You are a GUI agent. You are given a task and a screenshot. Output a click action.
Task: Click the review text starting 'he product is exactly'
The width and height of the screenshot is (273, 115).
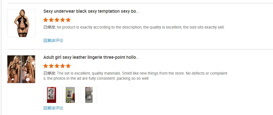pos(140,27)
